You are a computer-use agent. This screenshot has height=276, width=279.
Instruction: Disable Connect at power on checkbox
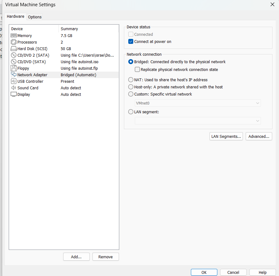pyautogui.click(x=131, y=42)
